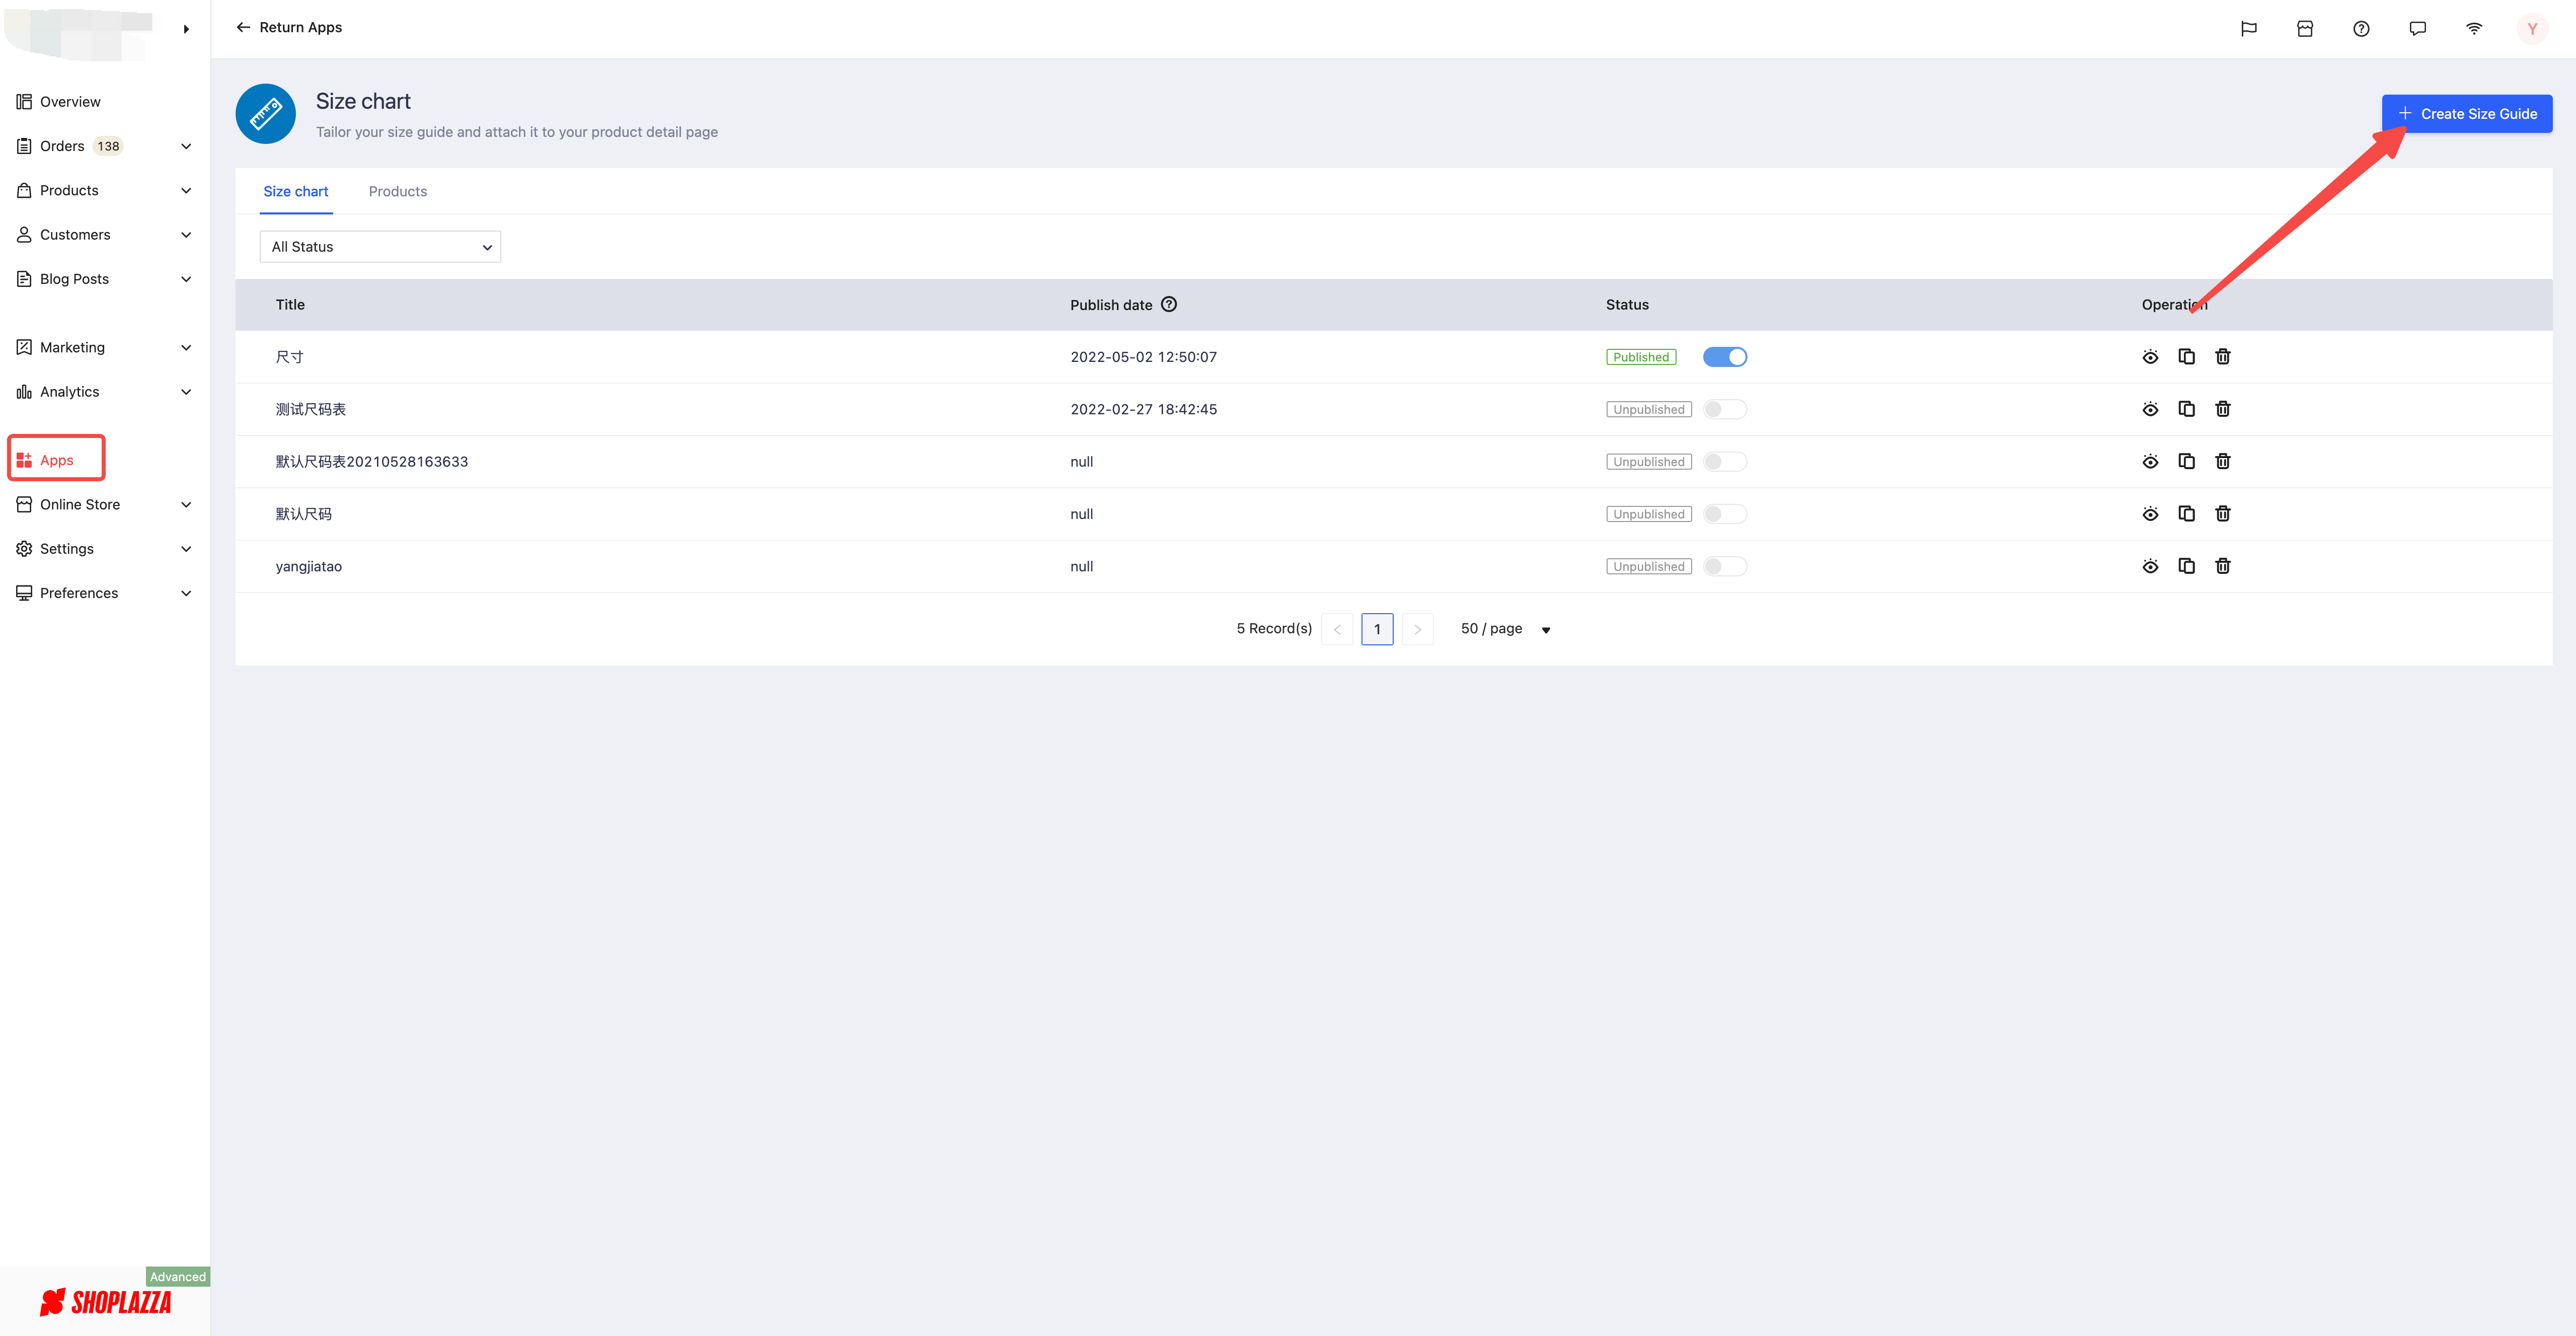Preview the yangjiatao size chart
Viewport: 2576px width, 1336px height.
(2150, 566)
